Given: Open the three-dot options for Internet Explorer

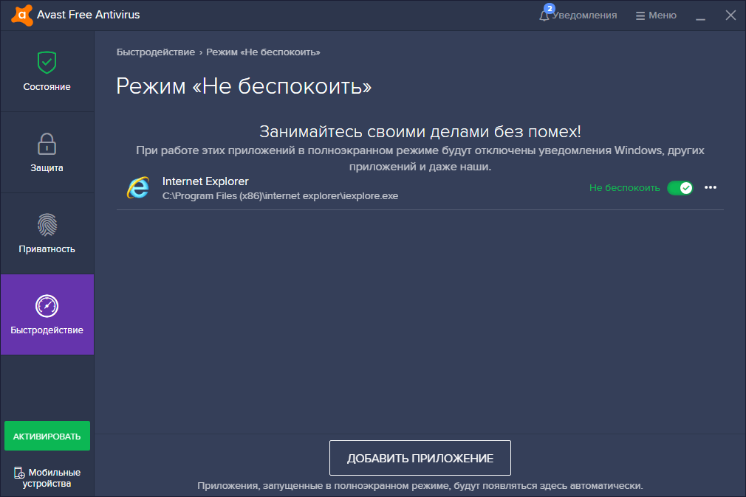Looking at the screenshot, I should coord(711,188).
